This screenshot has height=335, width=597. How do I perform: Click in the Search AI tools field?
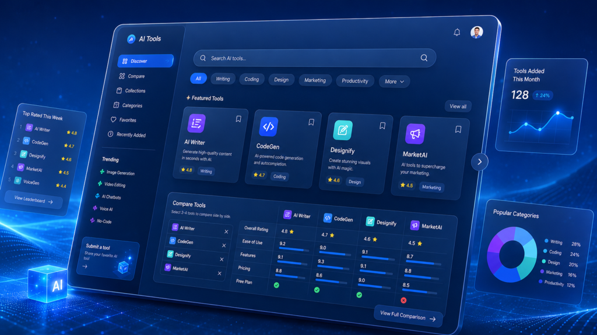point(314,58)
